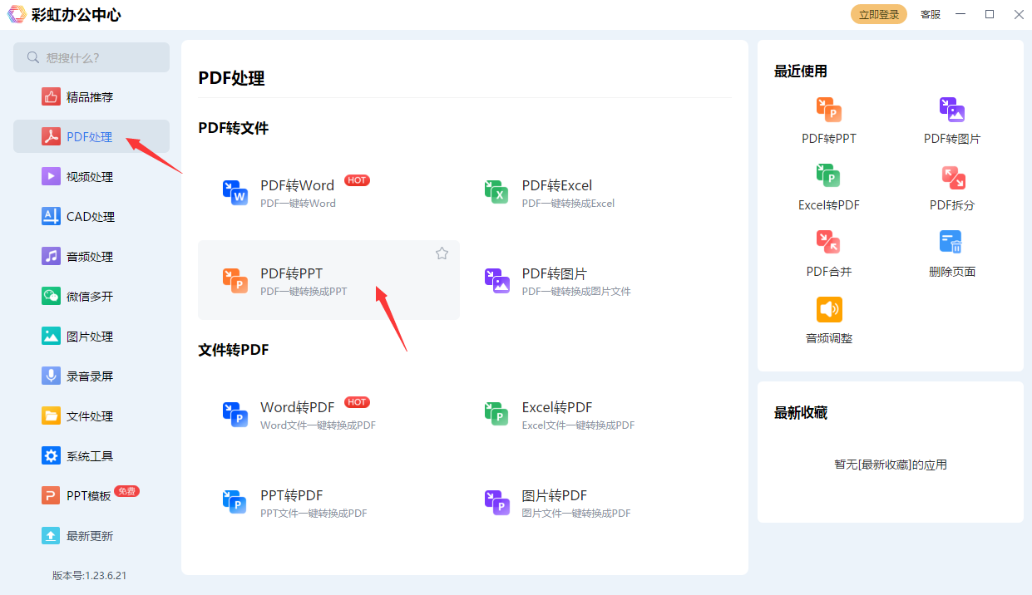Click the 系统工具 gear icon
Screen dimensions: 1032x595
(52, 455)
